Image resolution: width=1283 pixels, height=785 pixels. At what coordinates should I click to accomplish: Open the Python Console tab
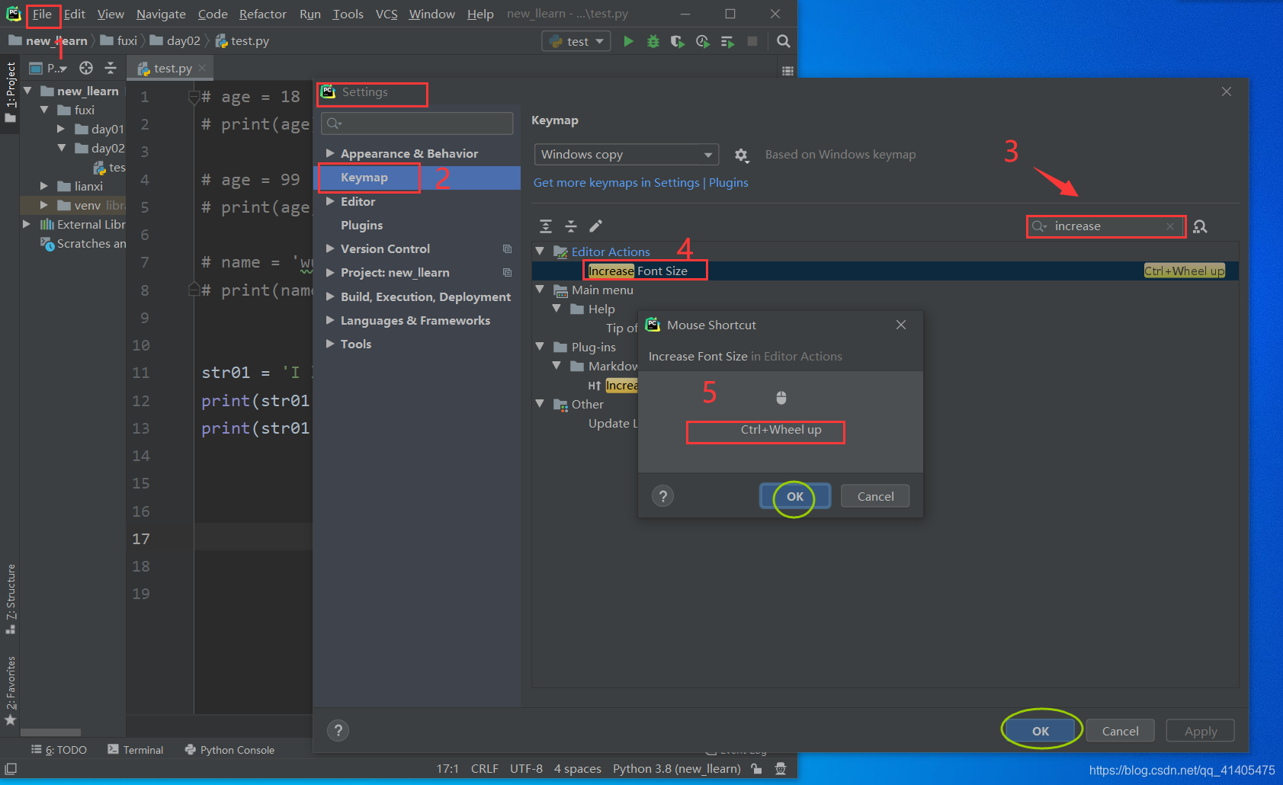point(229,750)
